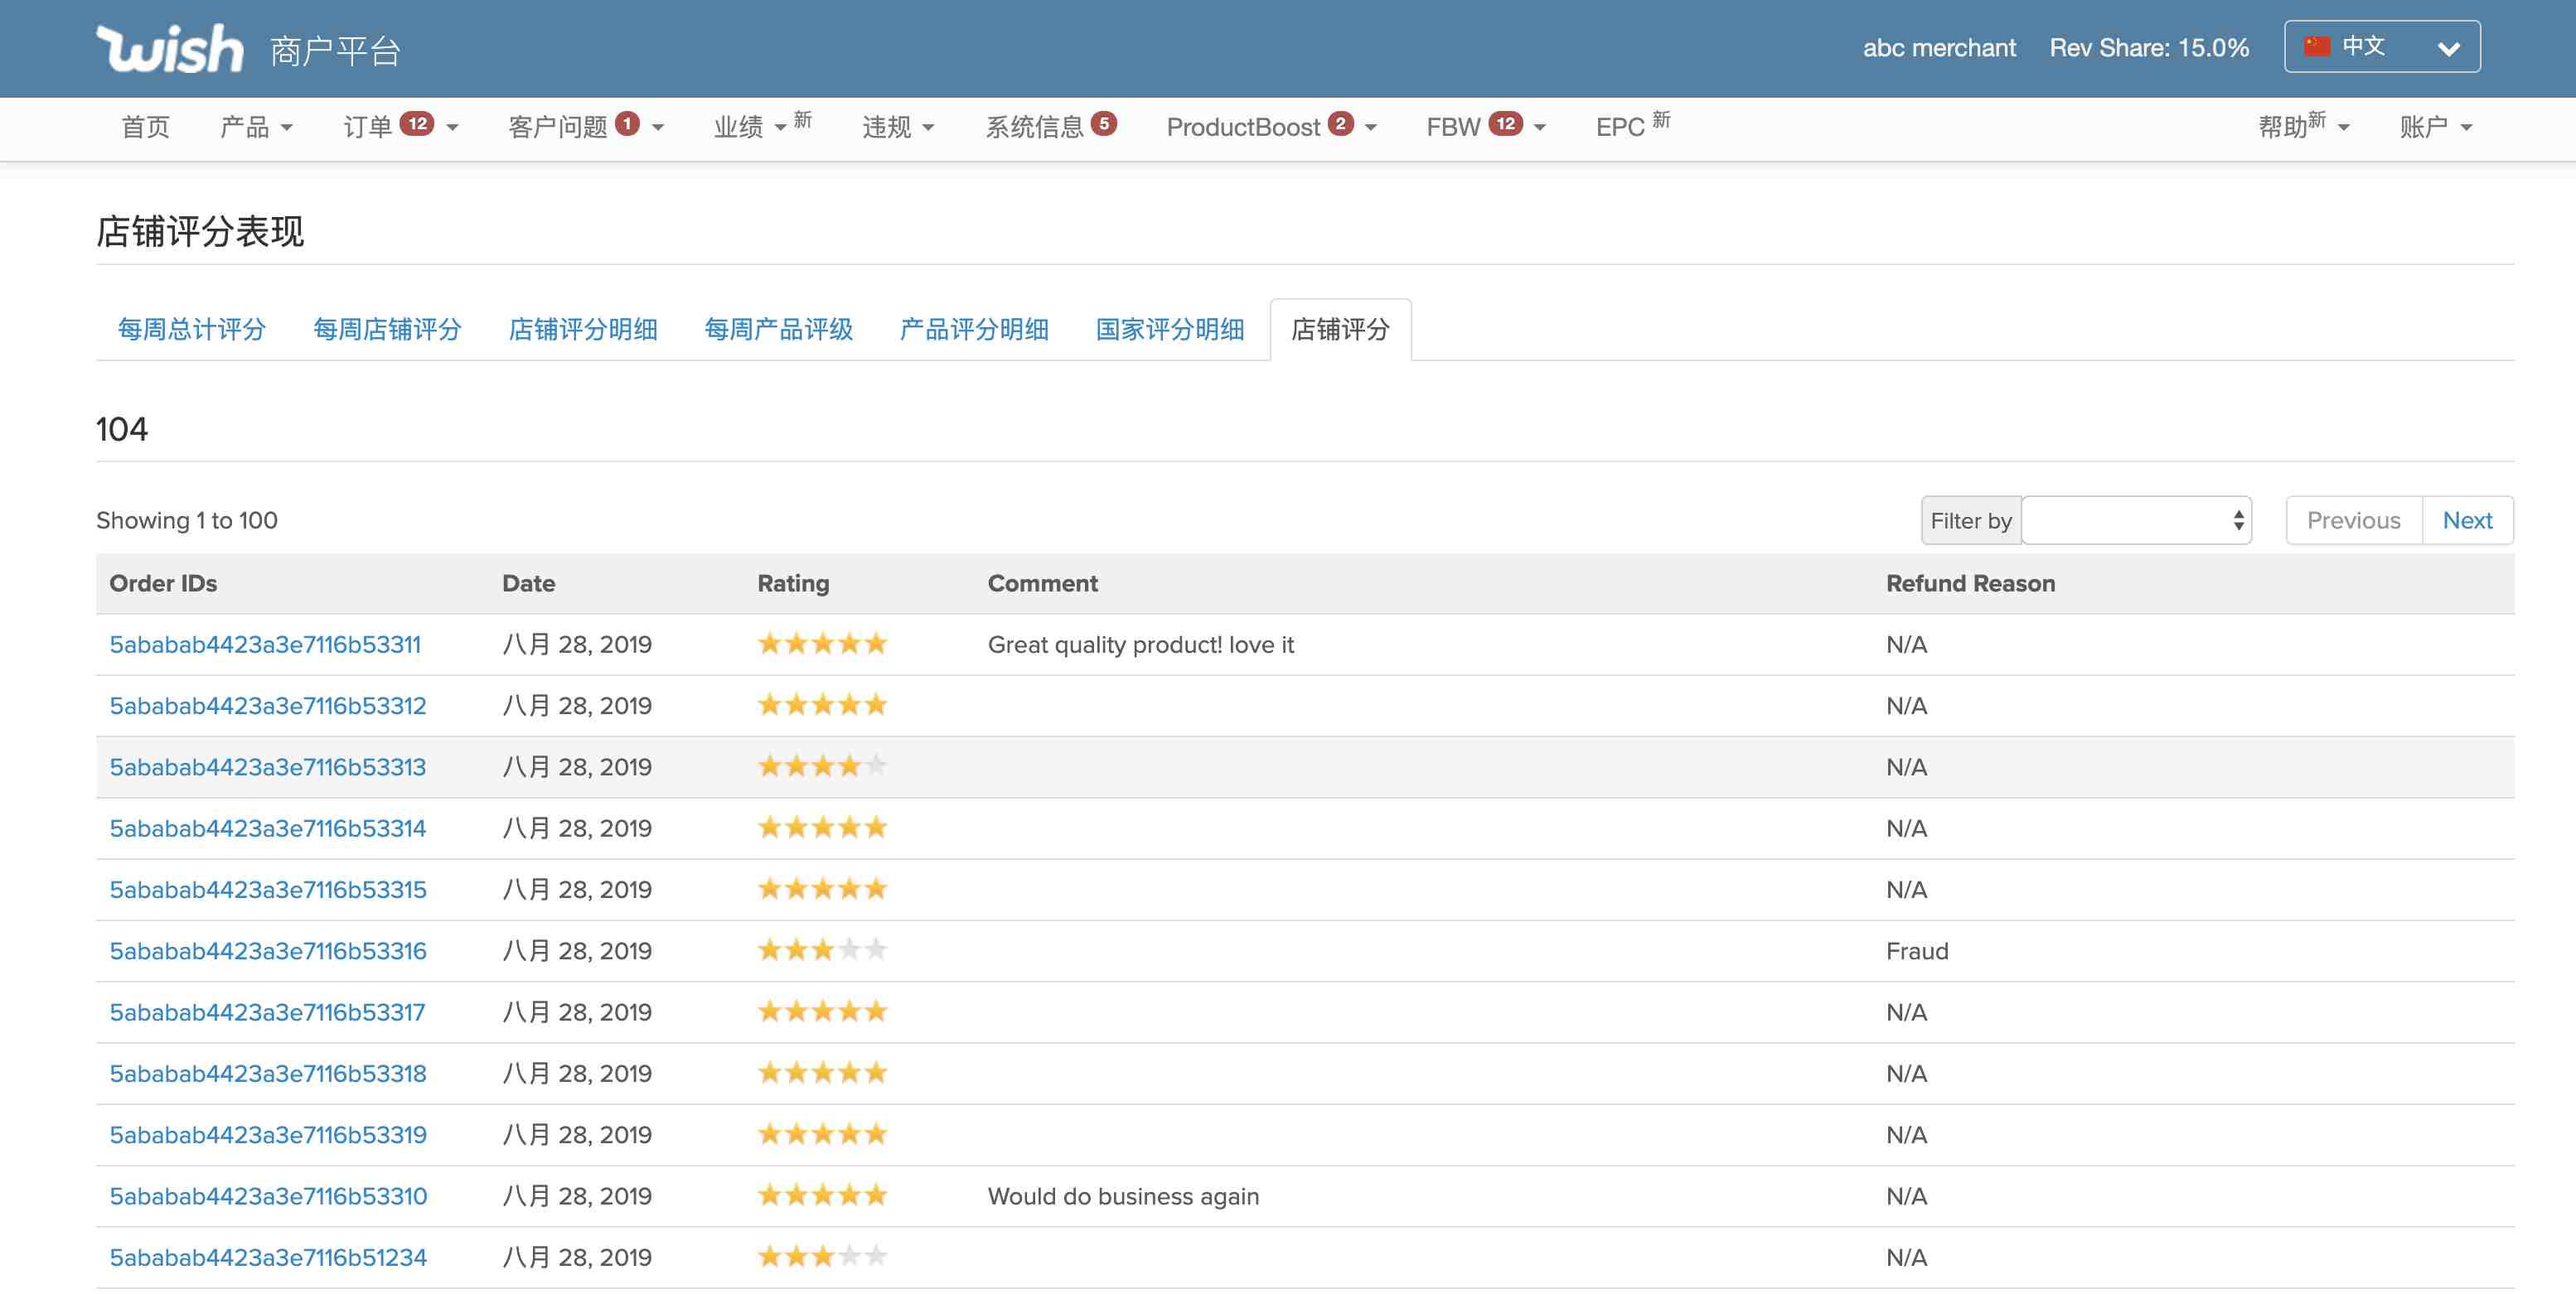The height and width of the screenshot is (1294, 2576).
Task: Click the Refund Reason column header
Action: (1970, 583)
